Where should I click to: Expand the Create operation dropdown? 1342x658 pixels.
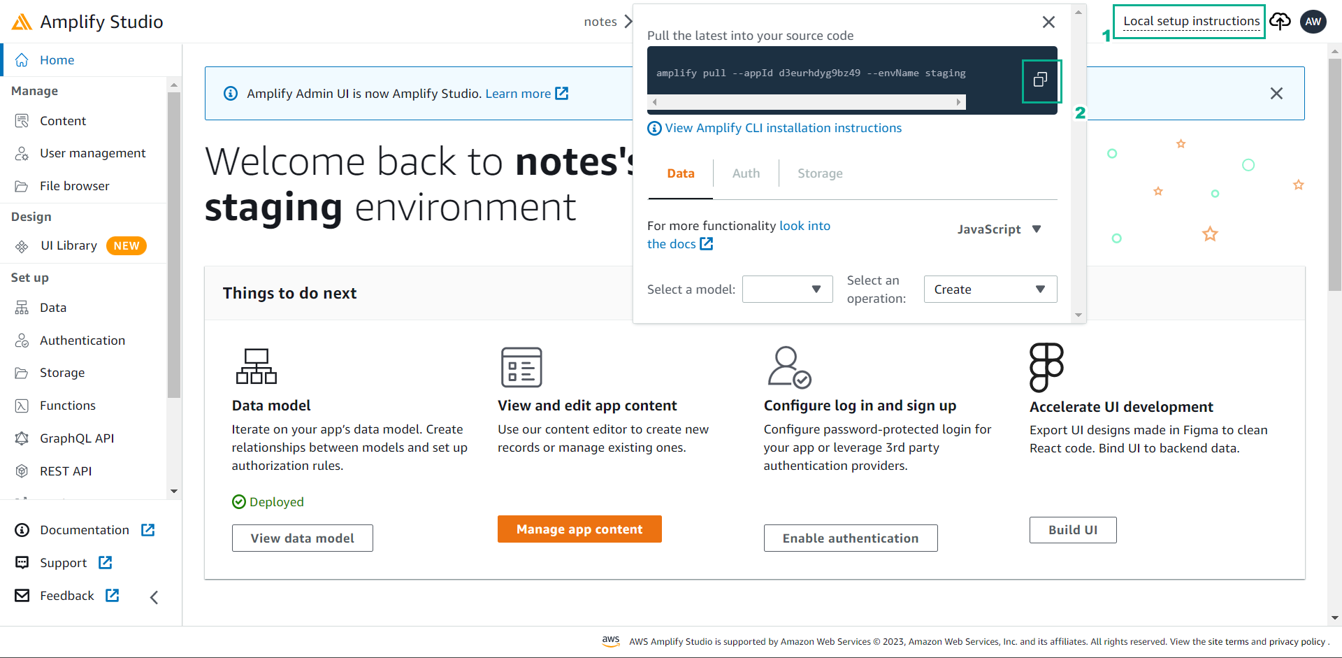[990, 289]
